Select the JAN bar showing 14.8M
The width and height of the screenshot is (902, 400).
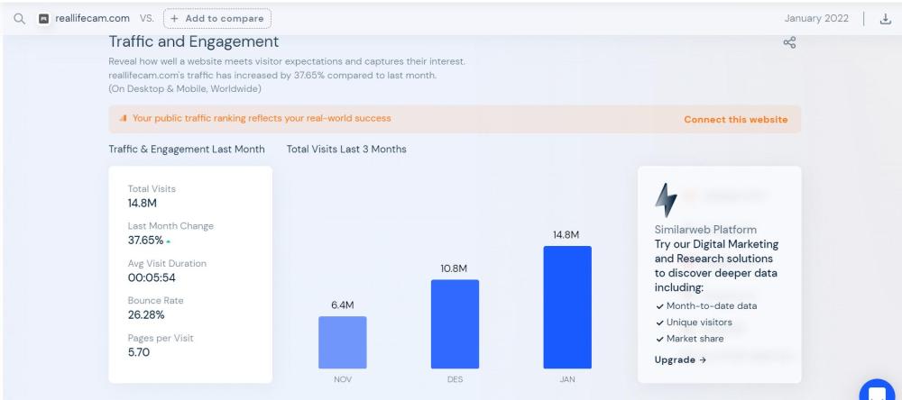[x=566, y=307]
